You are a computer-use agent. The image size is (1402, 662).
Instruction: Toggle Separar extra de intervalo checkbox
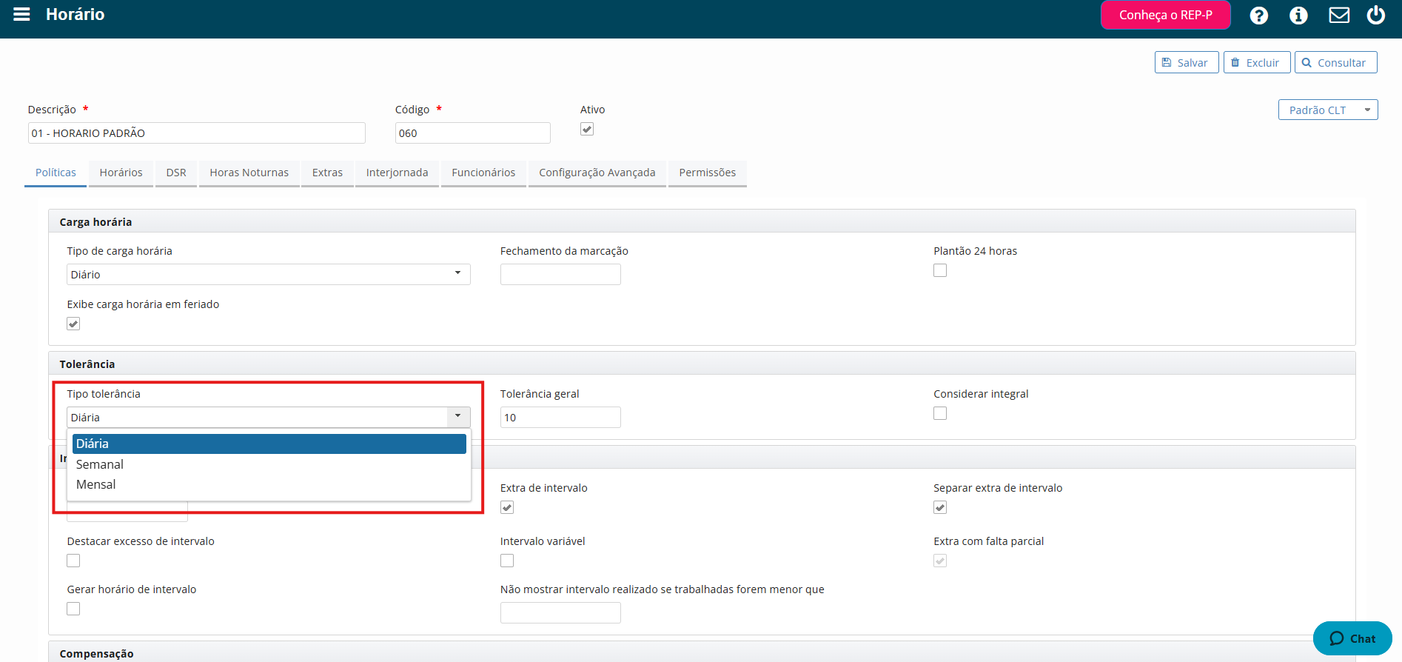click(940, 507)
